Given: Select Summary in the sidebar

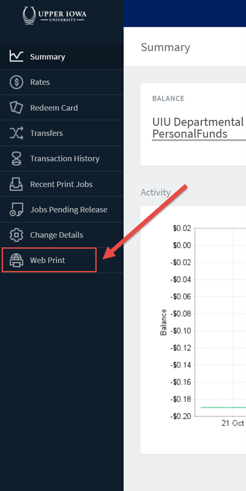Looking at the screenshot, I should tap(62, 57).
